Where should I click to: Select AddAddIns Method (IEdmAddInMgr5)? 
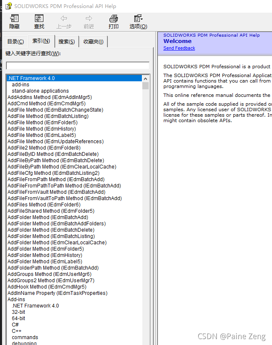(x=50, y=97)
